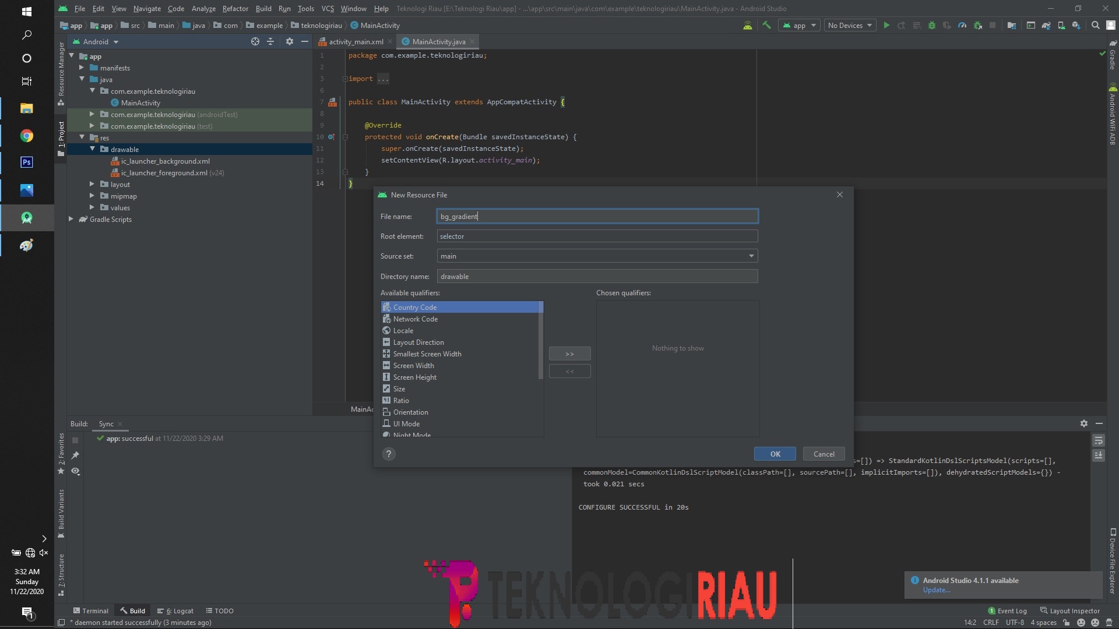Run the app with the green Run icon
The width and height of the screenshot is (1119, 629).
886,25
